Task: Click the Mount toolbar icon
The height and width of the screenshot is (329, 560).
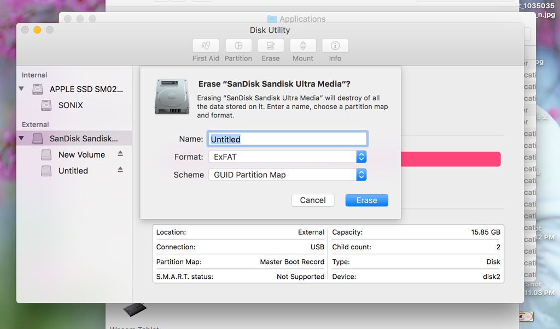Action: pyautogui.click(x=303, y=46)
